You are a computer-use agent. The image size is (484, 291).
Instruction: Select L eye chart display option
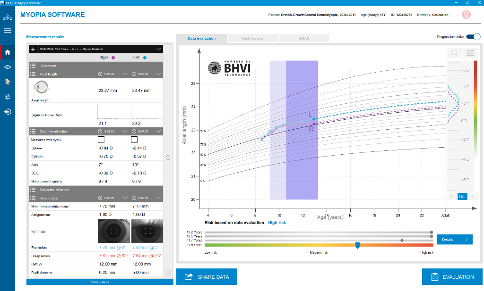pos(473,197)
